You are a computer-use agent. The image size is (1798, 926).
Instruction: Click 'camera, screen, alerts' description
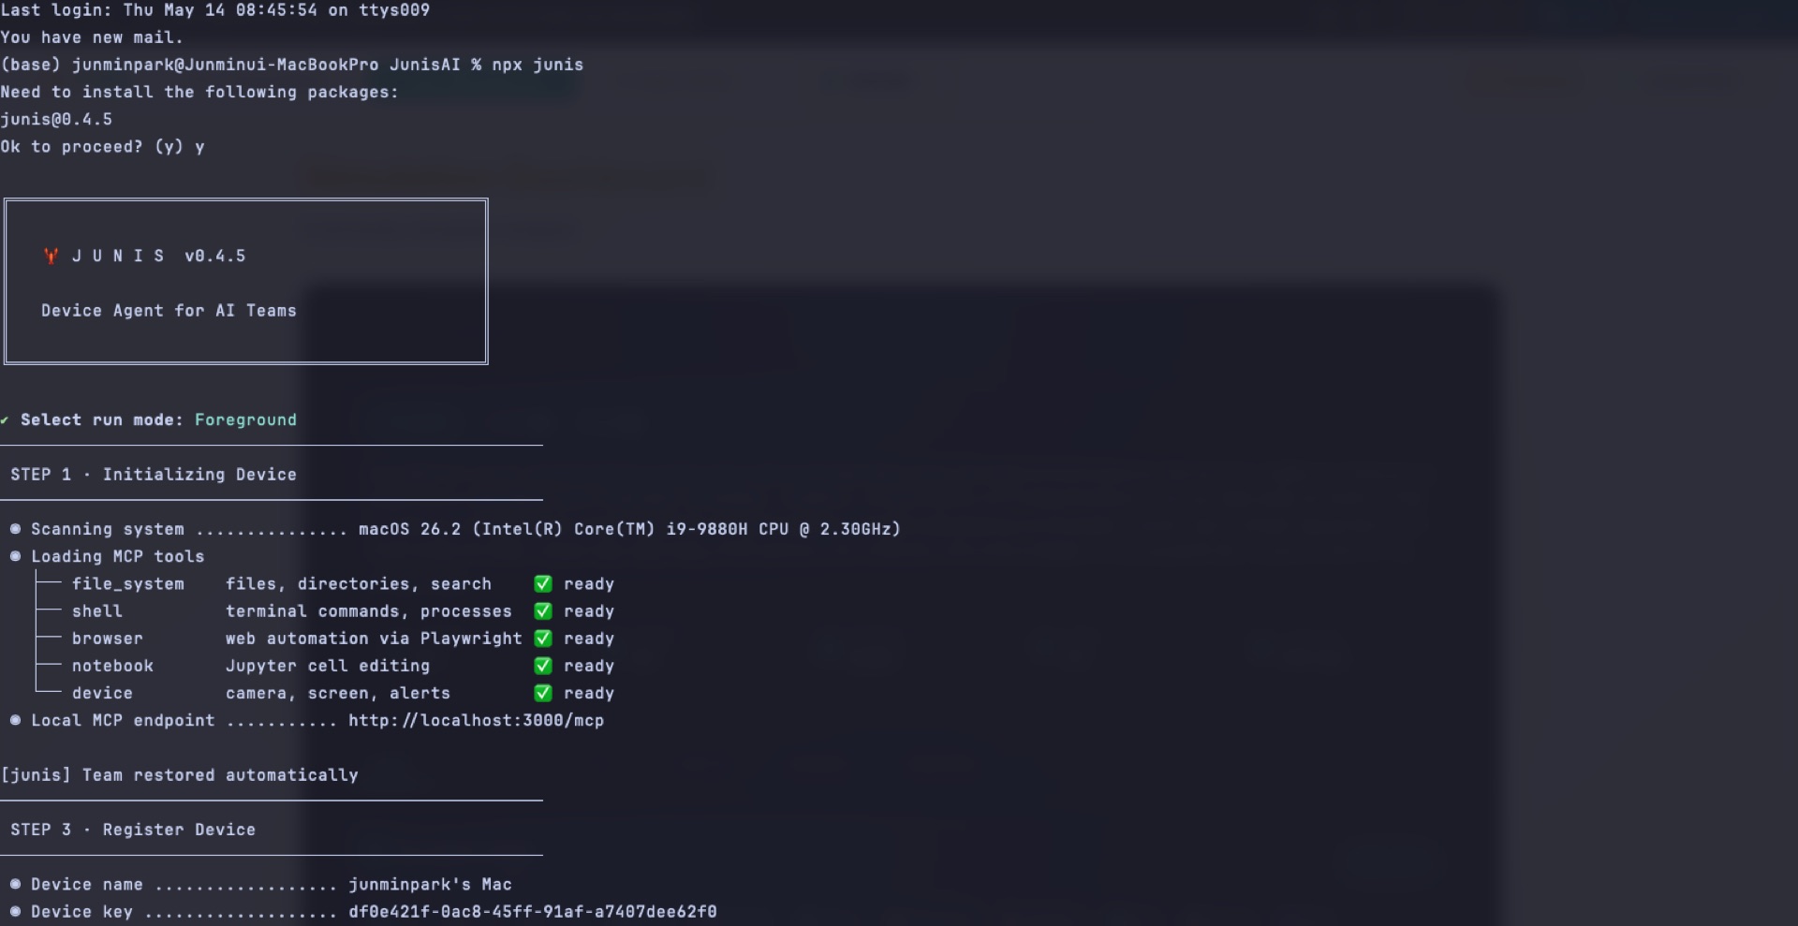coord(338,693)
